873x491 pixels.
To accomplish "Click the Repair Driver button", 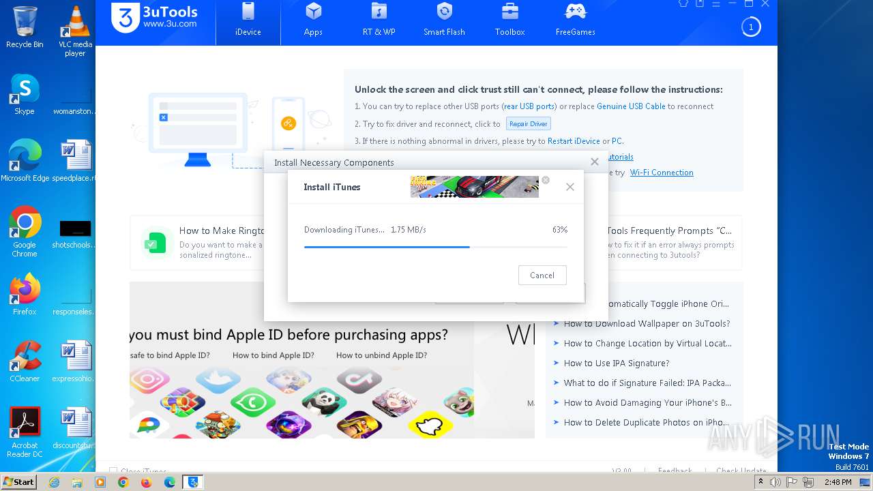I will [x=528, y=124].
